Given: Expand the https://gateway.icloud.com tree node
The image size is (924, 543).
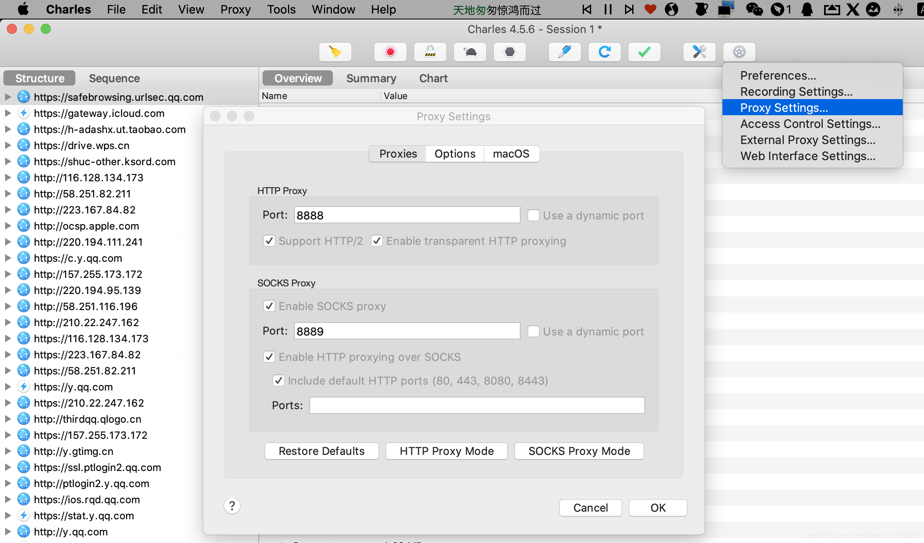Looking at the screenshot, I should tap(8, 114).
